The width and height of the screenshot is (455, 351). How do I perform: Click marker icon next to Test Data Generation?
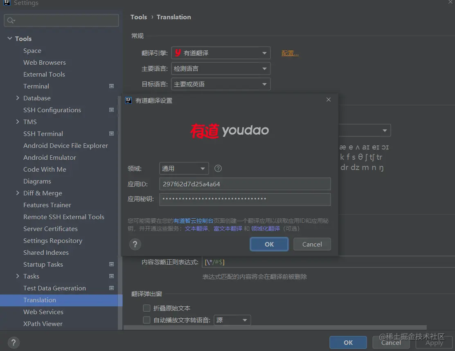point(111,288)
